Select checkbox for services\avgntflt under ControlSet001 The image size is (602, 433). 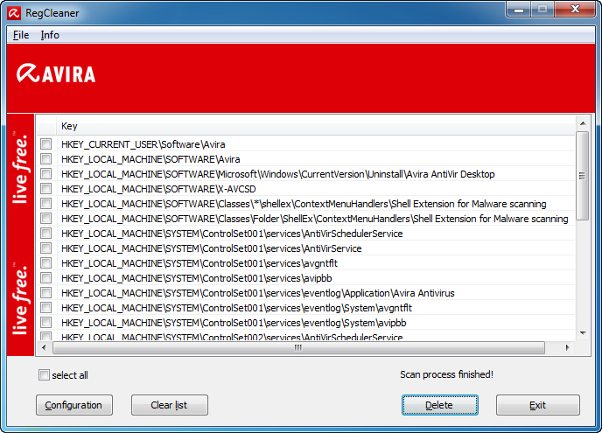pos(45,263)
